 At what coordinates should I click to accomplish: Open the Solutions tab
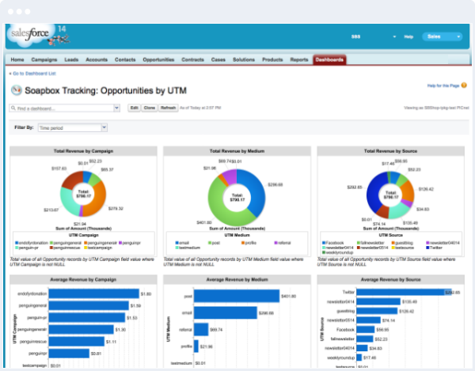pyautogui.click(x=244, y=59)
